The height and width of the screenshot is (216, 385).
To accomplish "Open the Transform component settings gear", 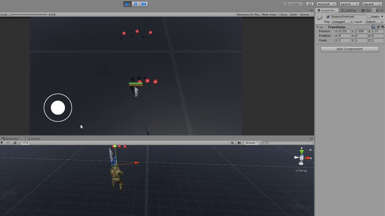I will (383, 27).
